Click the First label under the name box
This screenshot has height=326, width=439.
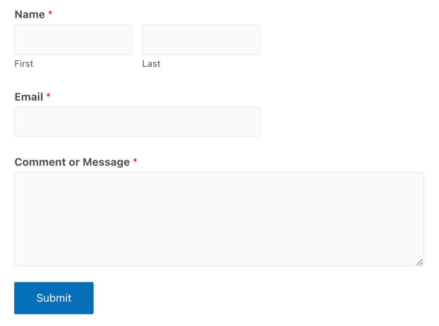click(x=24, y=64)
